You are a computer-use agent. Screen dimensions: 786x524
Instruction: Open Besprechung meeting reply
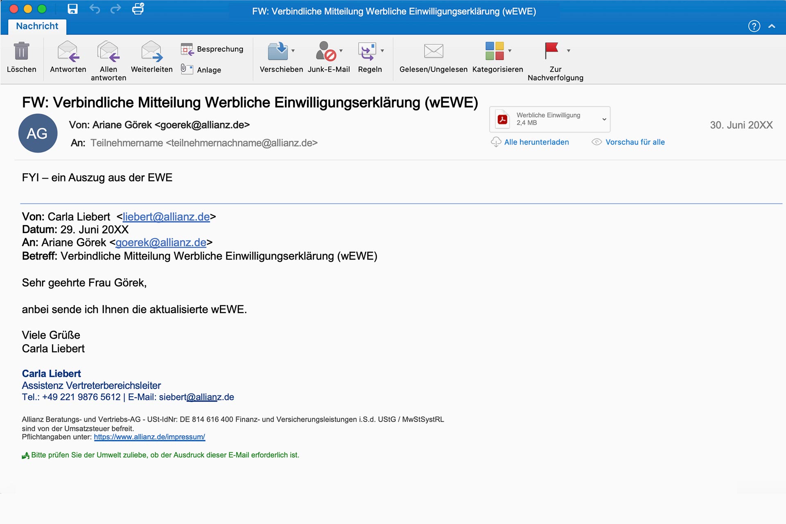pos(212,49)
